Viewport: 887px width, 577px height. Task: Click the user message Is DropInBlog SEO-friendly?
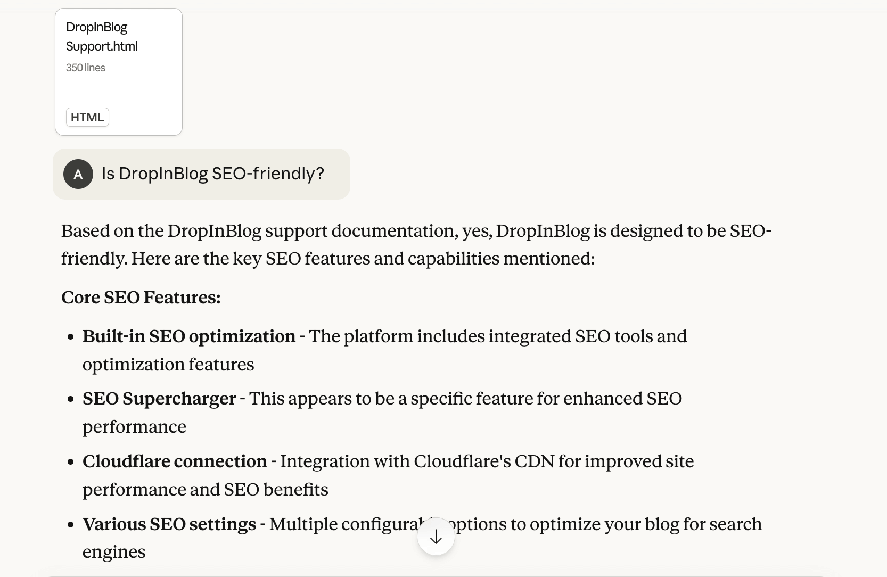pyautogui.click(x=212, y=174)
